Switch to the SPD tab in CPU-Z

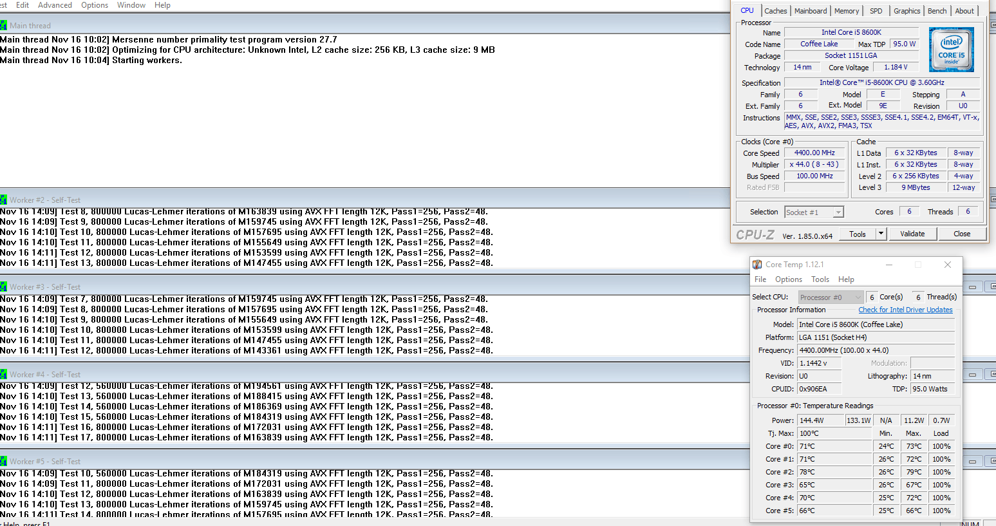876,11
